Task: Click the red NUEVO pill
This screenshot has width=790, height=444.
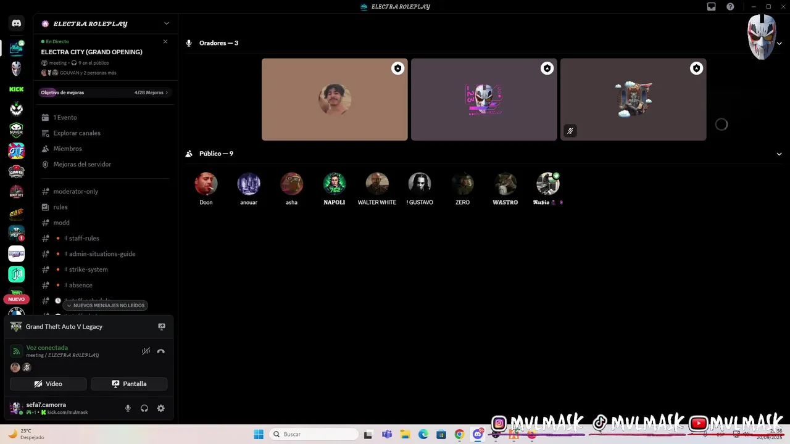Action: (x=17, y=299)
